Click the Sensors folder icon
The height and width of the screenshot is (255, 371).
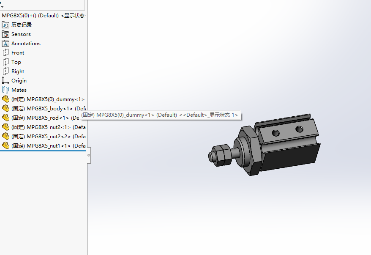(x=5, y=34)
